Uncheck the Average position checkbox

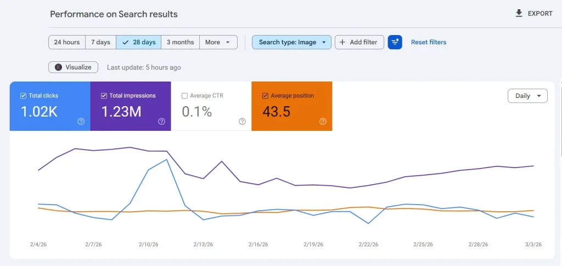(265, 96)
